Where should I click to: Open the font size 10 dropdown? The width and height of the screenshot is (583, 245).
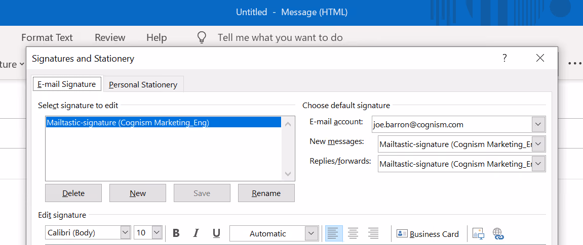click(157, 233)
